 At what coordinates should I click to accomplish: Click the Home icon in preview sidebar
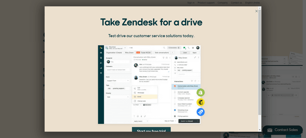pos(101,53)
